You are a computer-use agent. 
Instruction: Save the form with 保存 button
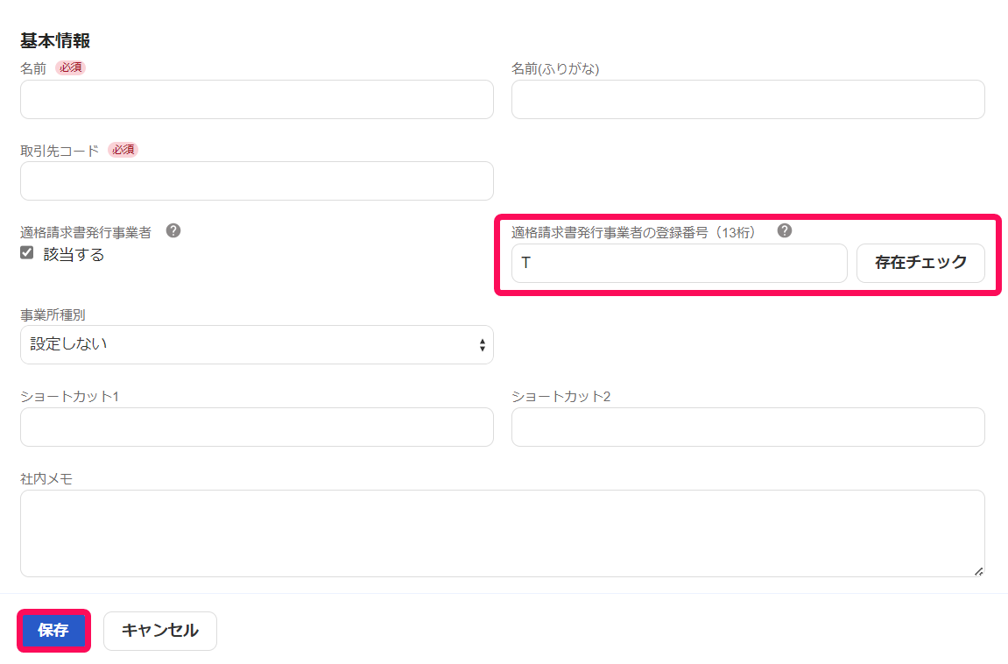pos(53,631)
